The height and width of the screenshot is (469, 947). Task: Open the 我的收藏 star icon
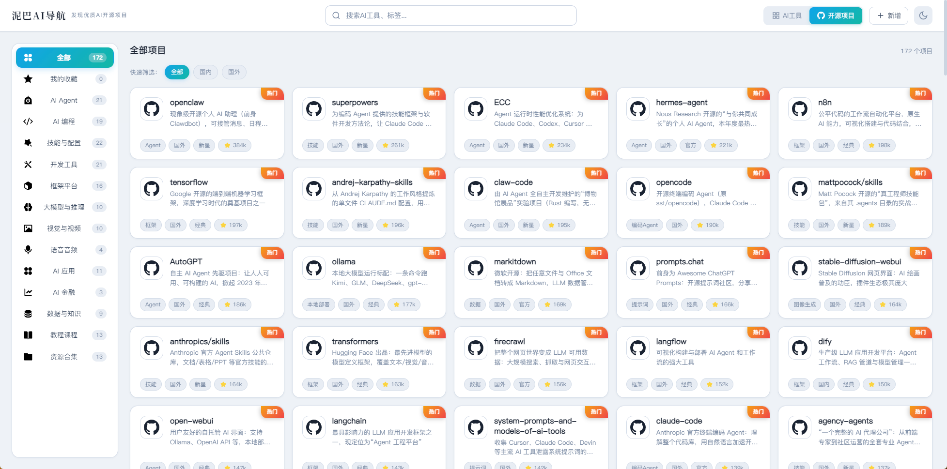coord(28,79)
